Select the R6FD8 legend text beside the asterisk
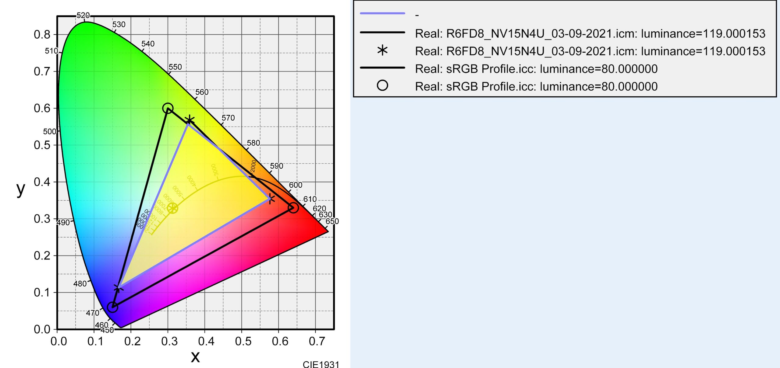780x368 pixels. click(x=590, y=51)
